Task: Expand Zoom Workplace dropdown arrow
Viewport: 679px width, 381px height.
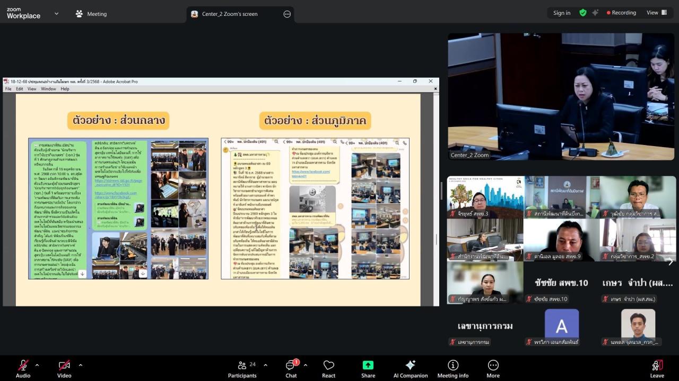Action: [56, 14]
